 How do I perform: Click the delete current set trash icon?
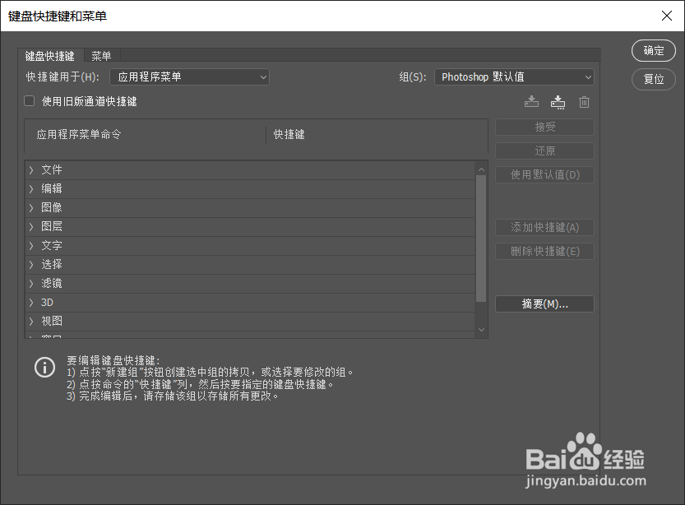(584, 101)
